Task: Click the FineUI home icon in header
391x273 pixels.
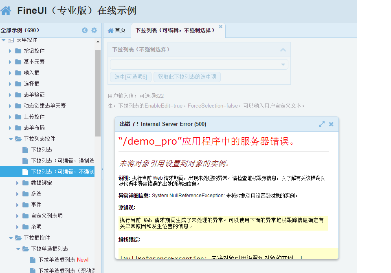Action: point(6,11)
